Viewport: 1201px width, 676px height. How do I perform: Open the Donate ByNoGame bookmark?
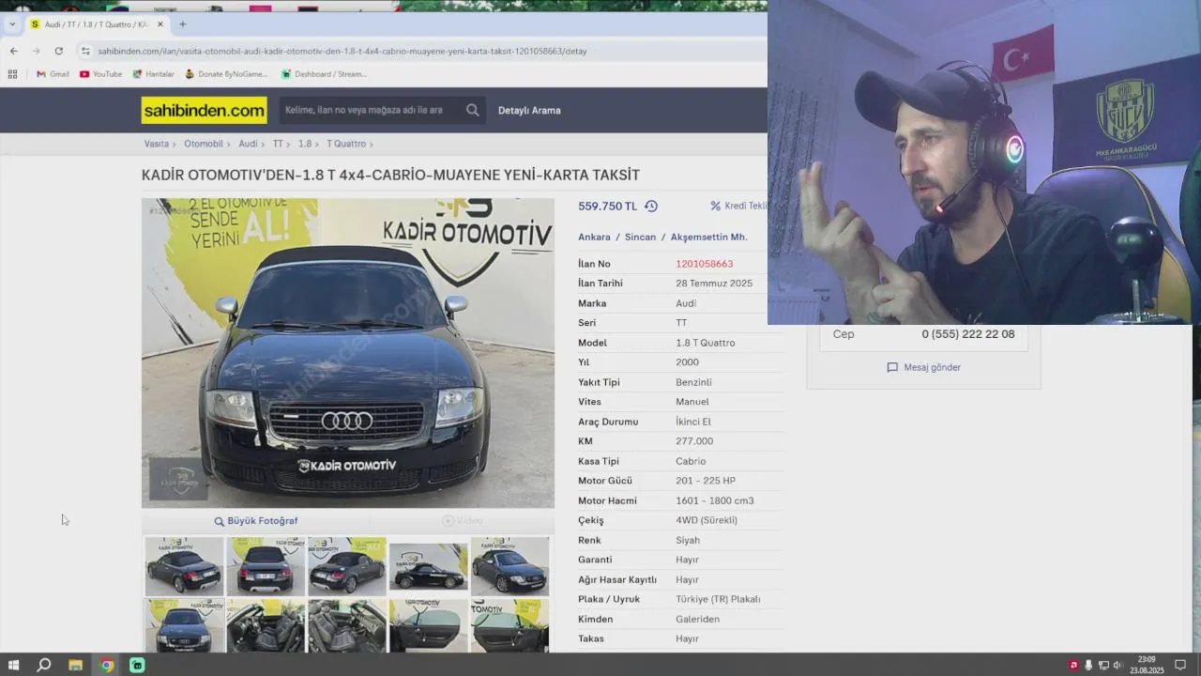tap(226, 74)
